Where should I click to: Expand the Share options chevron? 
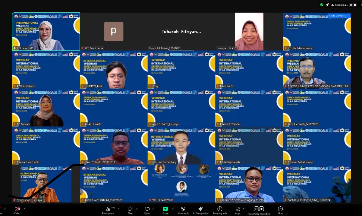tap(172, 209)
